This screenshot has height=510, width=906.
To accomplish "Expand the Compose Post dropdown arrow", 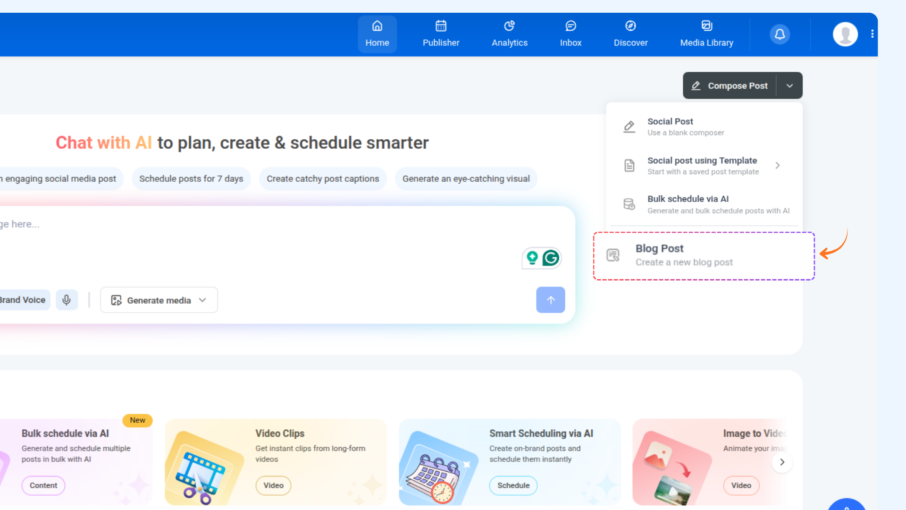I will click(x=789, y=85).
